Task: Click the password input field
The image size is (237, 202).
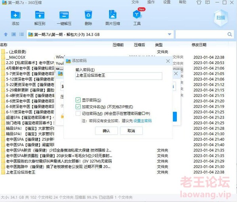Action: 119,76
